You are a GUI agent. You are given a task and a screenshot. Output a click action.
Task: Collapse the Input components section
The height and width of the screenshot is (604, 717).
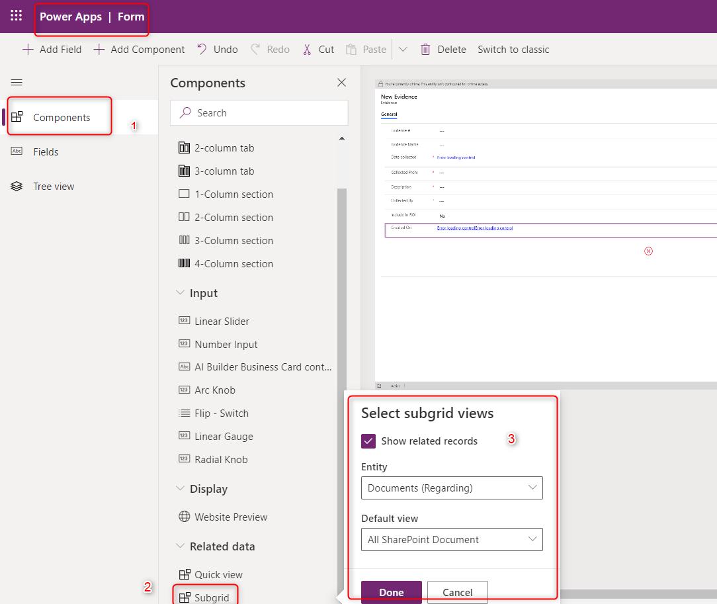(x=181, y=292)
